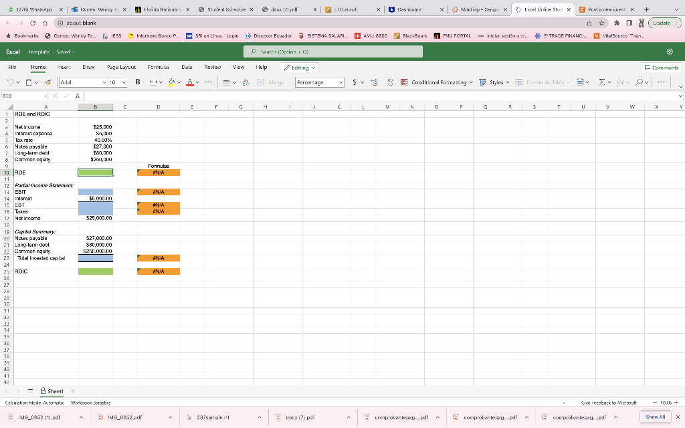This screenshot has width=685, height=428.
Task: Click the Insert cells icon
Action: pos(580,82)
